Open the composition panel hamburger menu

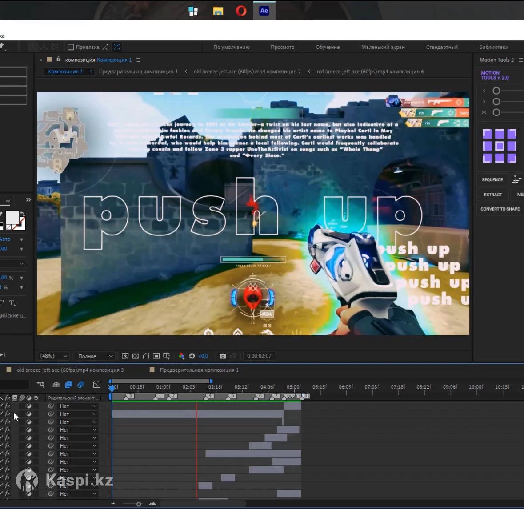coord(138,60)
